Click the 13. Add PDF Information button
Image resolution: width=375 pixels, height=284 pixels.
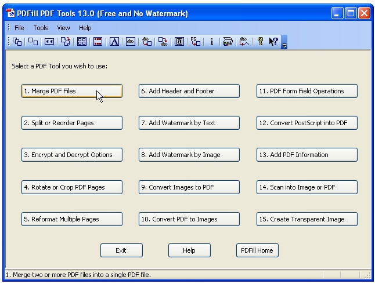point(307,155)
